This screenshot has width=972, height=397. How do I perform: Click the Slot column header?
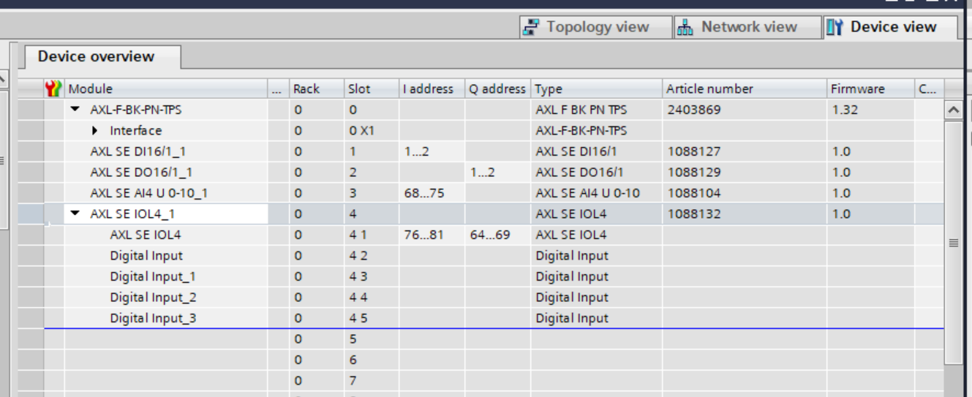[x=372, y=88]
